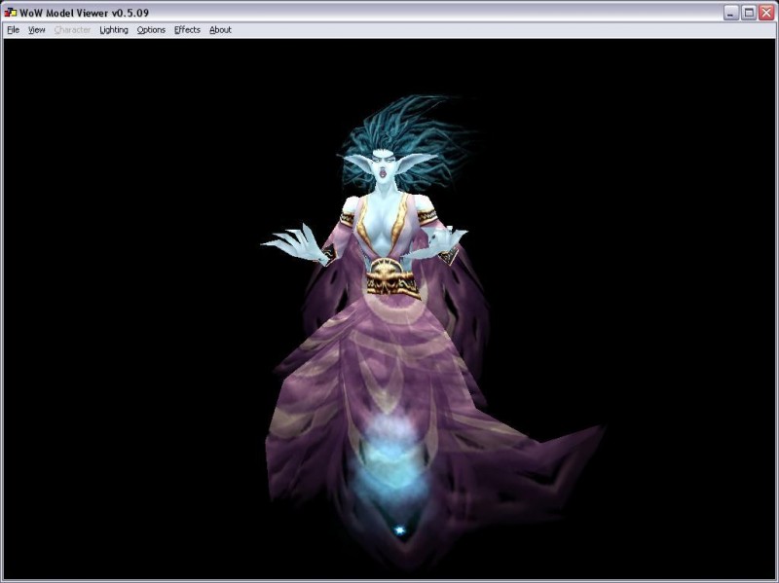779x583 pixels.
Task: Open the Effects menu
Action: coord(187,30)
